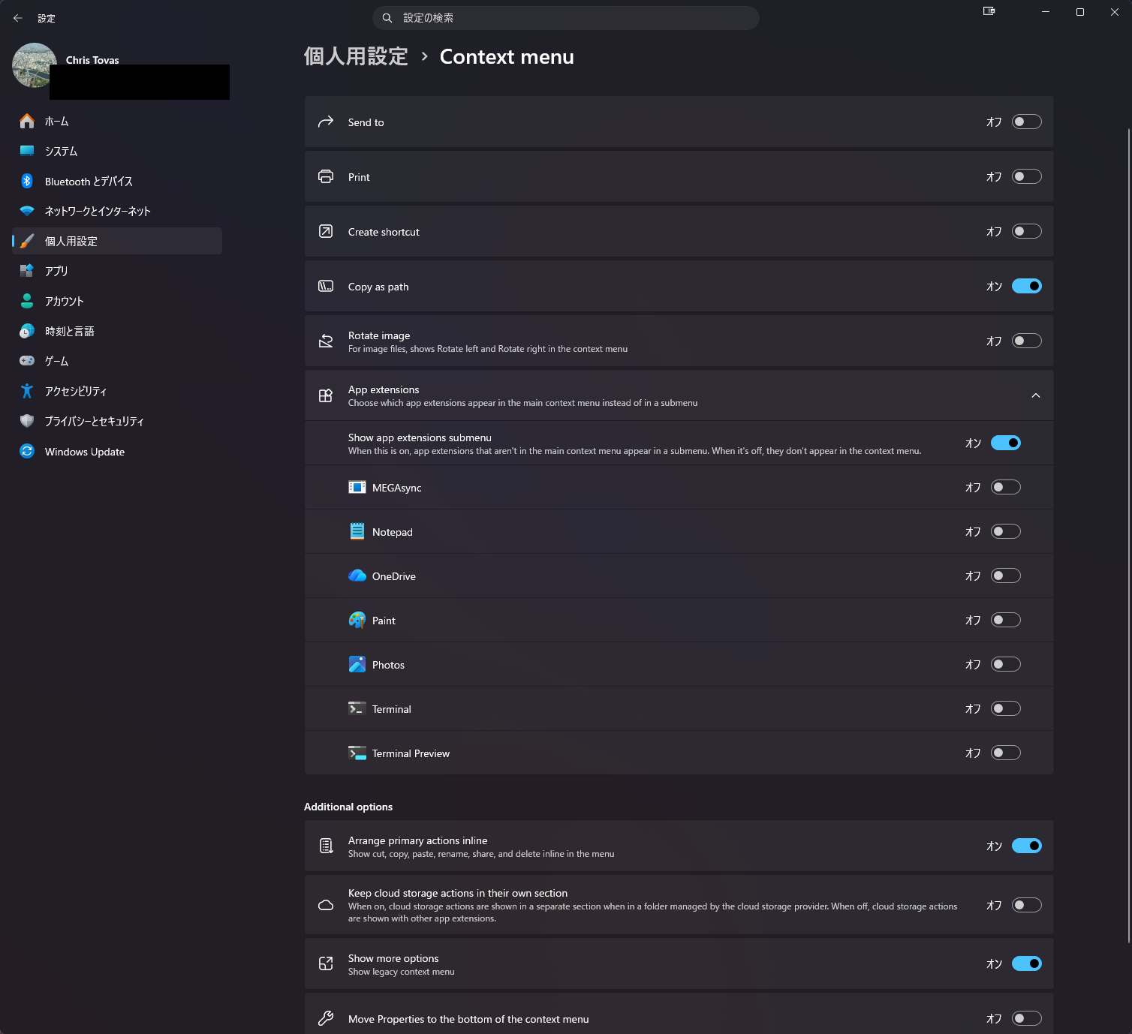
Task: Open 時刻と言語 settings page
Action: [x=117, y=331]
